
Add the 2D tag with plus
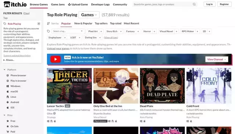tap(209, 31)
